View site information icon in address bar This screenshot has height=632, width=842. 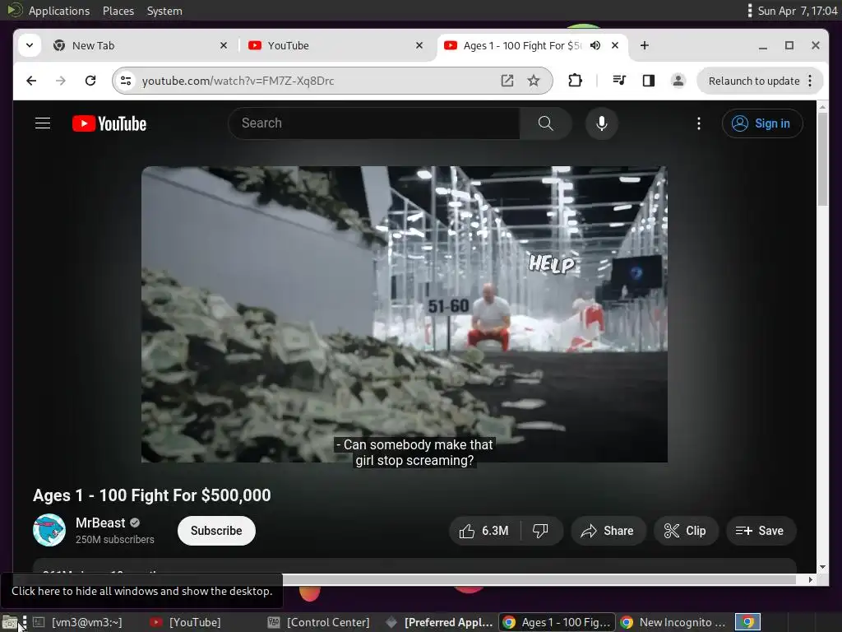pos(126,81)
